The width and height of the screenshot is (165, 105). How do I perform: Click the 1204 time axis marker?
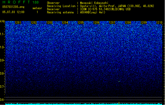tap(65, 22)
